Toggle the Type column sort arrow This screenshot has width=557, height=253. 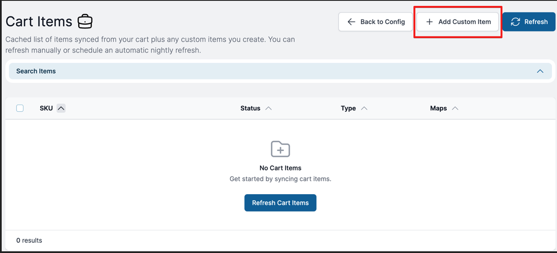(x=364, y=108)
